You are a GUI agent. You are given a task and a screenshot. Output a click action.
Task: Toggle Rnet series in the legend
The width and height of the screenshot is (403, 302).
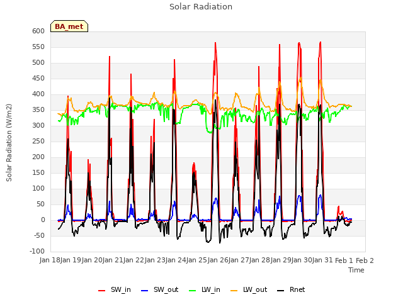pos(291,289)
